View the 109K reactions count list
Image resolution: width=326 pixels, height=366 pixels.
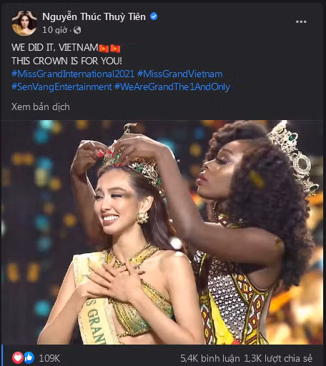[49, 358]
